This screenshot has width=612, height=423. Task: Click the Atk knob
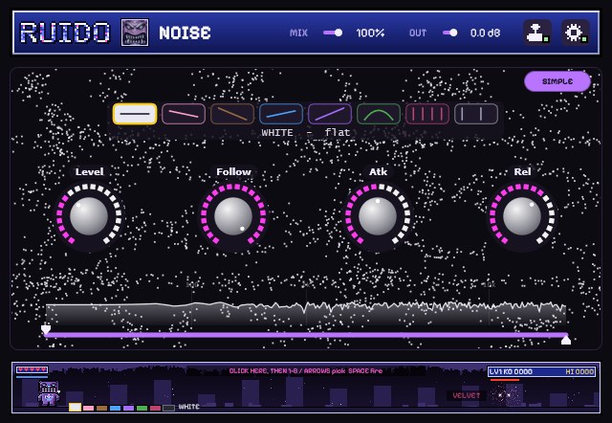pyautogui.click(x=378, y=216)
